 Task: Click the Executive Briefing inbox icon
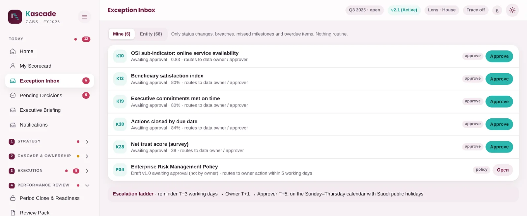[x=13, y=110]
